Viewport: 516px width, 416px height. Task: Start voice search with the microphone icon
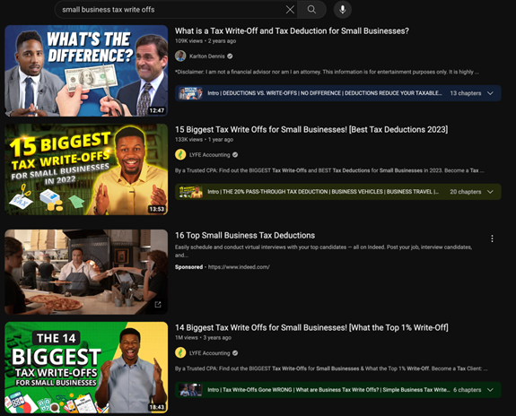[x=343, y=10]
